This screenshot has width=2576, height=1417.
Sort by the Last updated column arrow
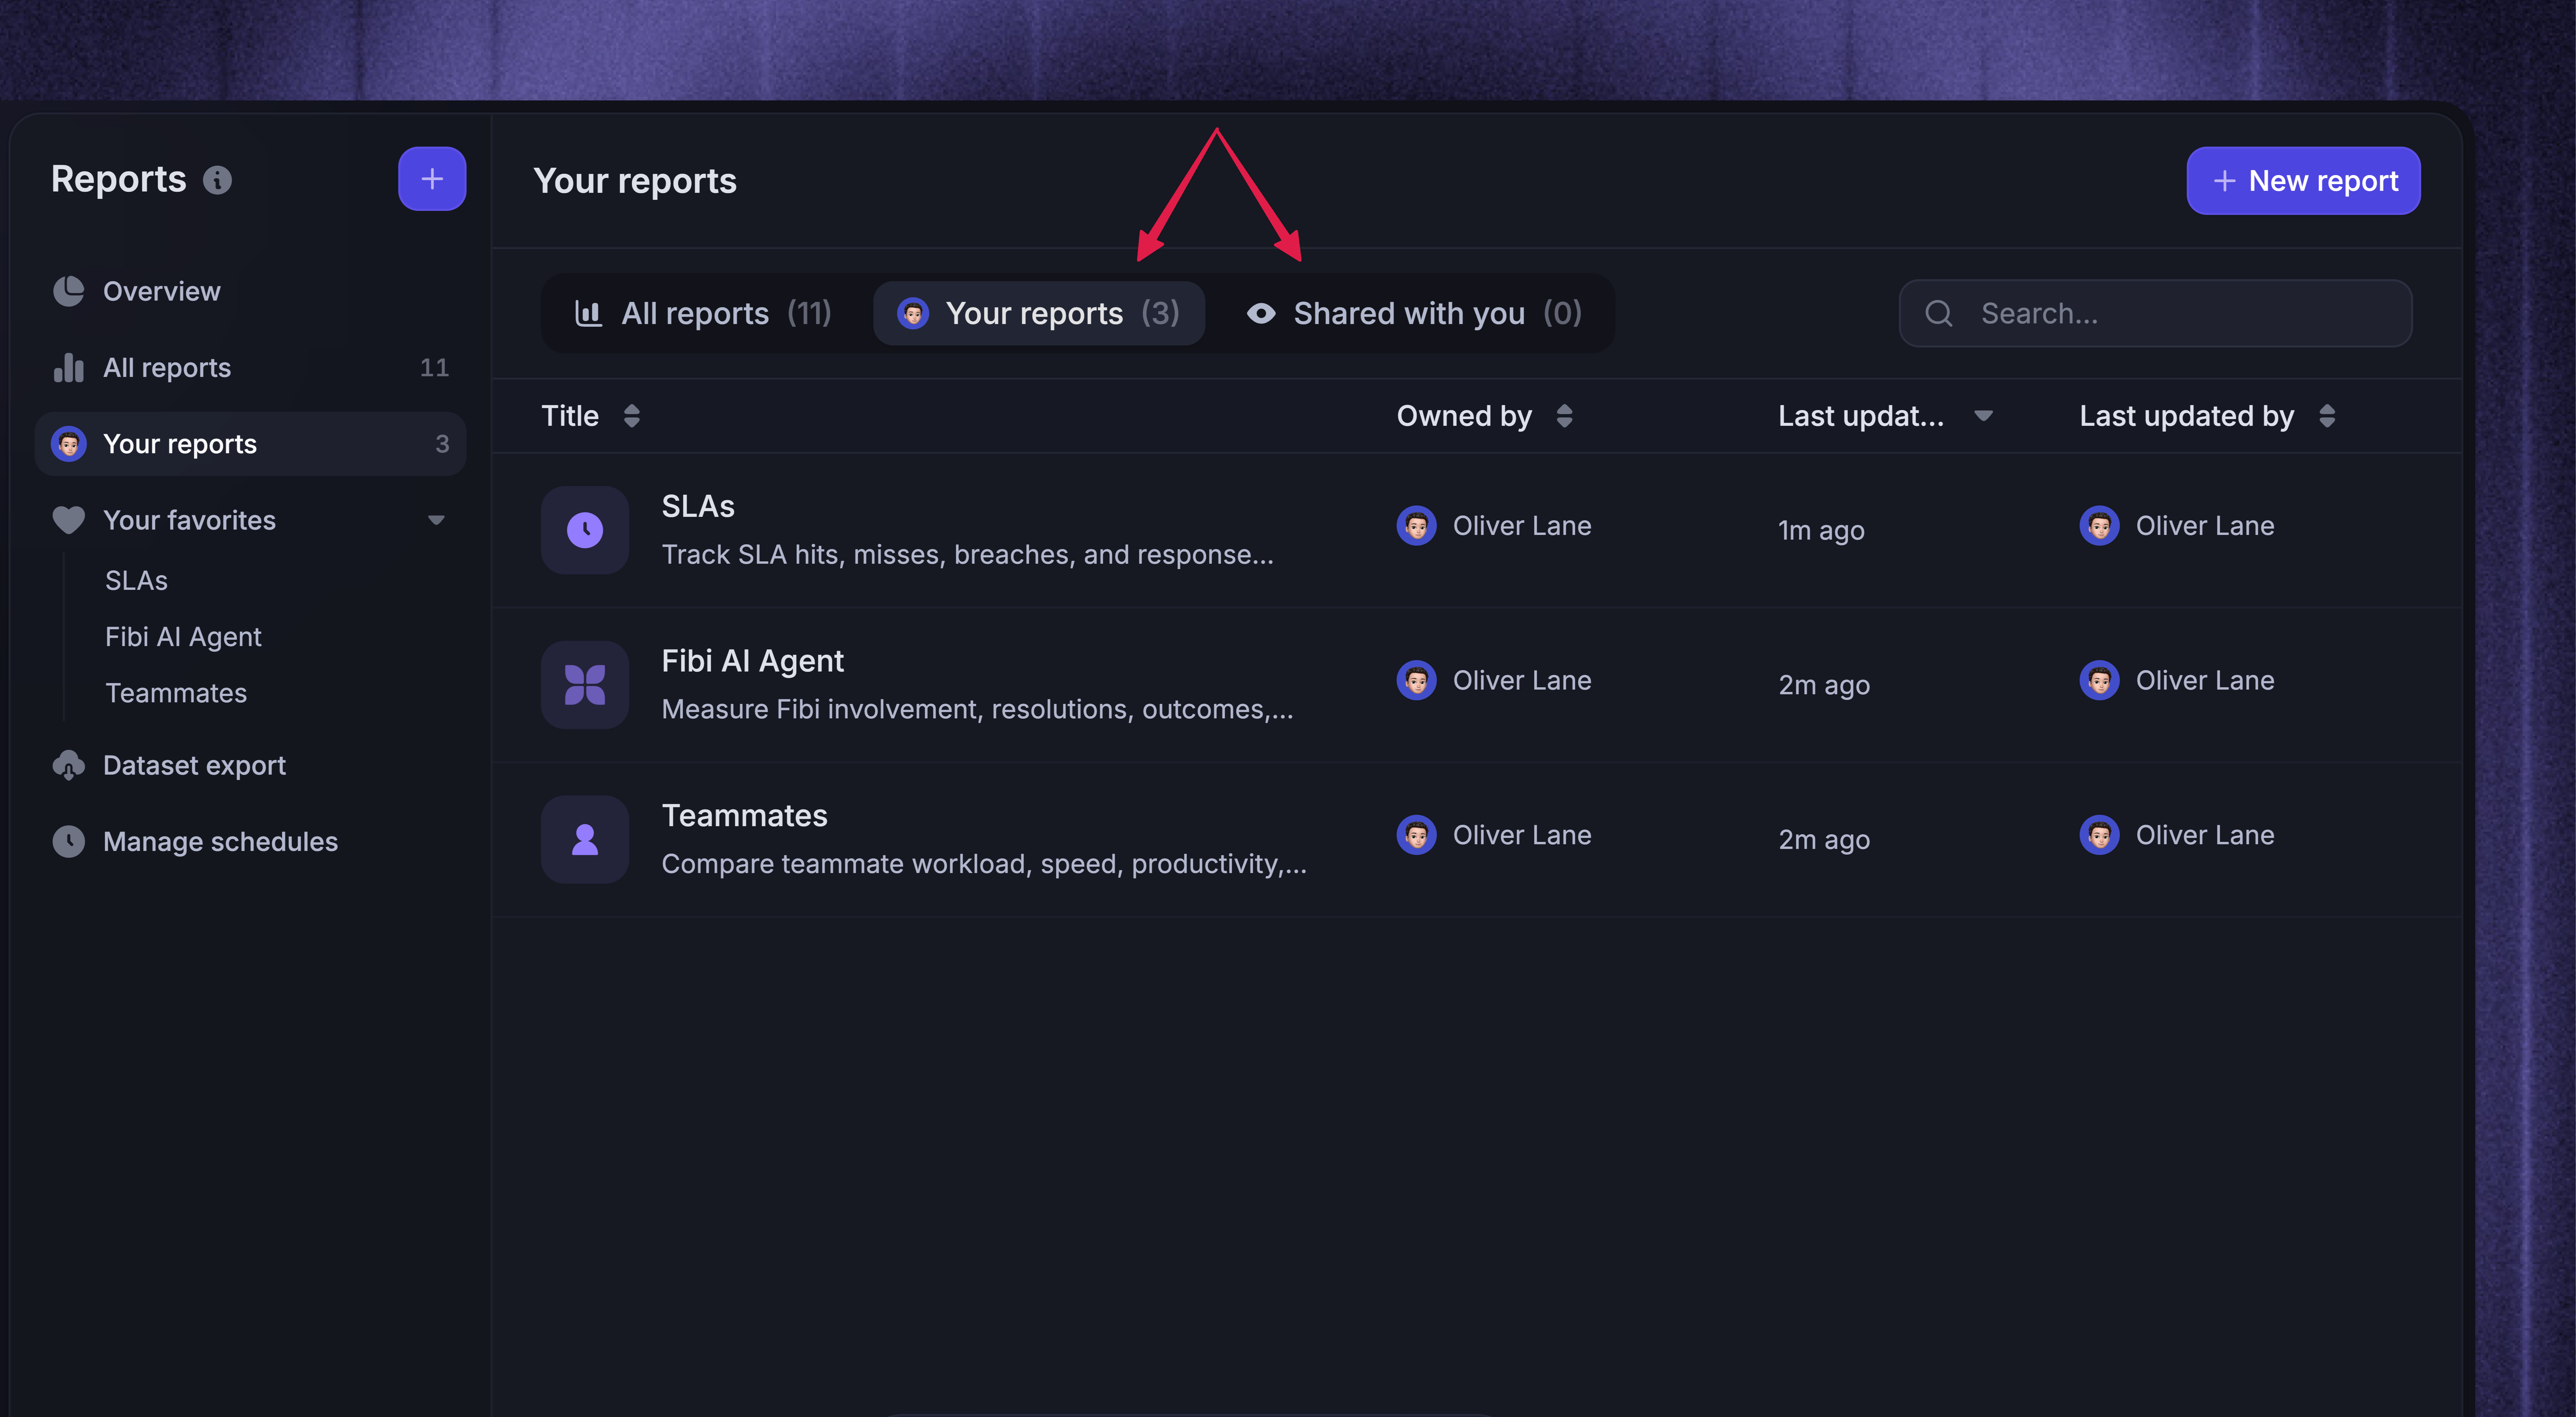[x=1984, y=416]
